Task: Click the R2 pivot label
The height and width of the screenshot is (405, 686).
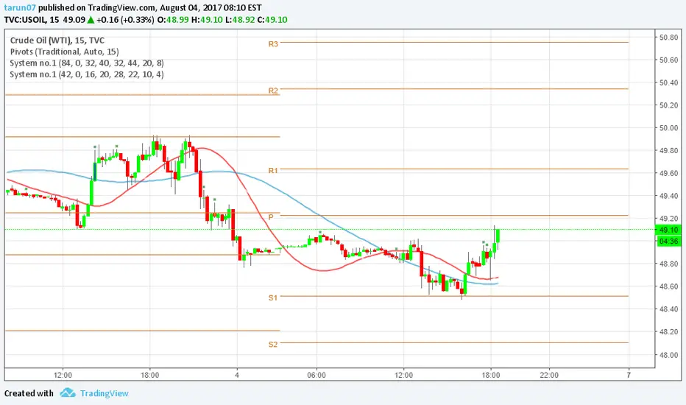Action: point(273,91)
